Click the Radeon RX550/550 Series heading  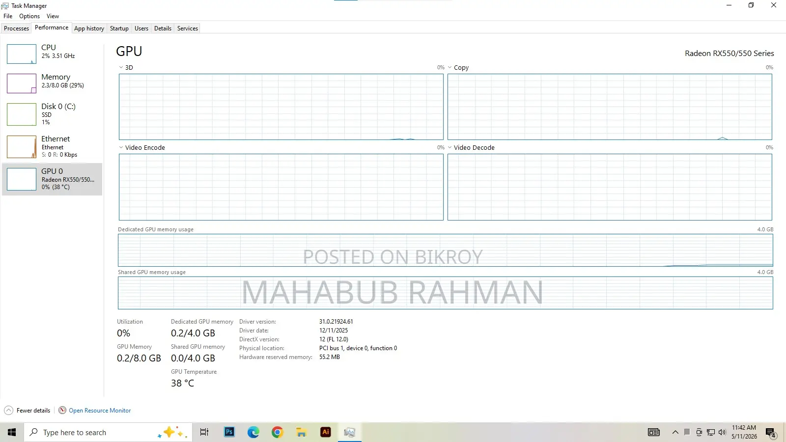[730, 54]
